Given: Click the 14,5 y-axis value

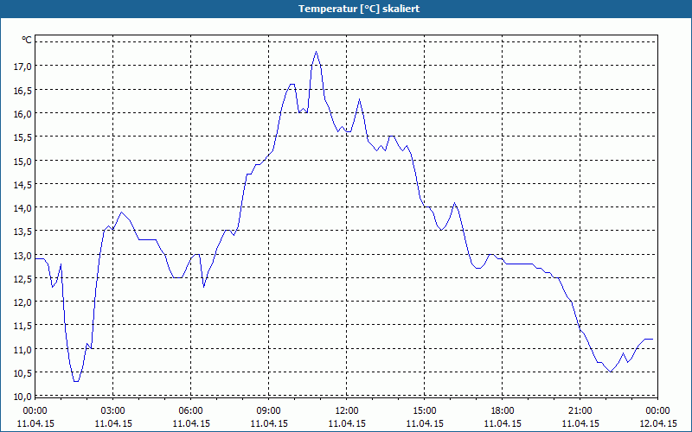Looking at the screenshot, I should tap(23, 185).
